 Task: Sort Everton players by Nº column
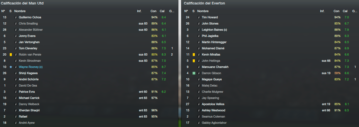(x=186, y=11)
